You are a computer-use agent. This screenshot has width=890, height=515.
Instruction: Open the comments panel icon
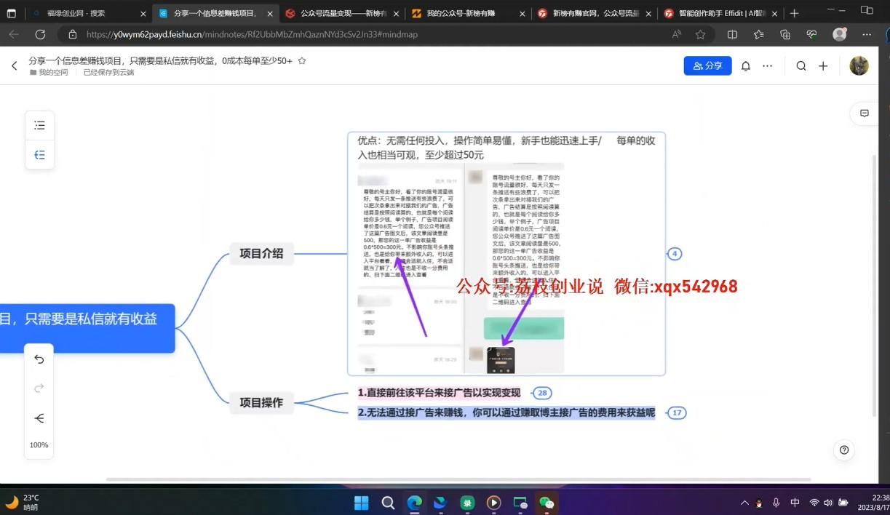pyautogui.click(x=865, y=113)
